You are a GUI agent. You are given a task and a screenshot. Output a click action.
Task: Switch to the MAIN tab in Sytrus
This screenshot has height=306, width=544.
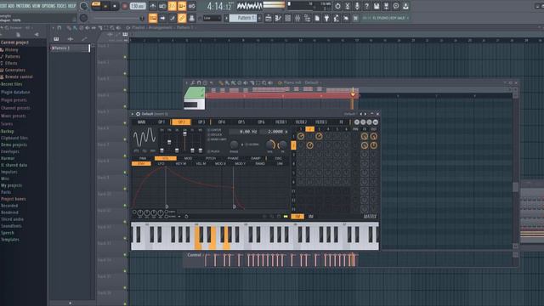click(x=141, y=122)
